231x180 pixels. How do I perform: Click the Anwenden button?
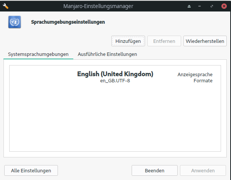(203, 170)
